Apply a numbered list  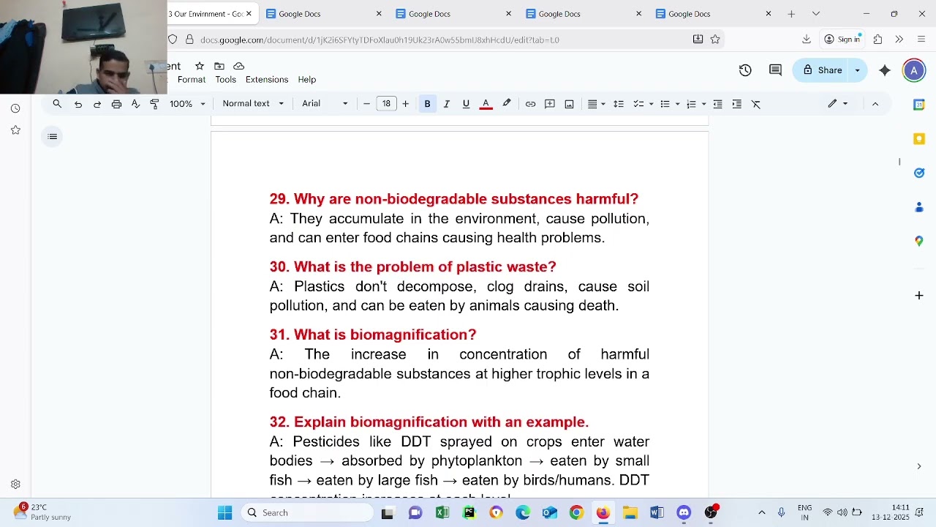(x=691, y=104)
